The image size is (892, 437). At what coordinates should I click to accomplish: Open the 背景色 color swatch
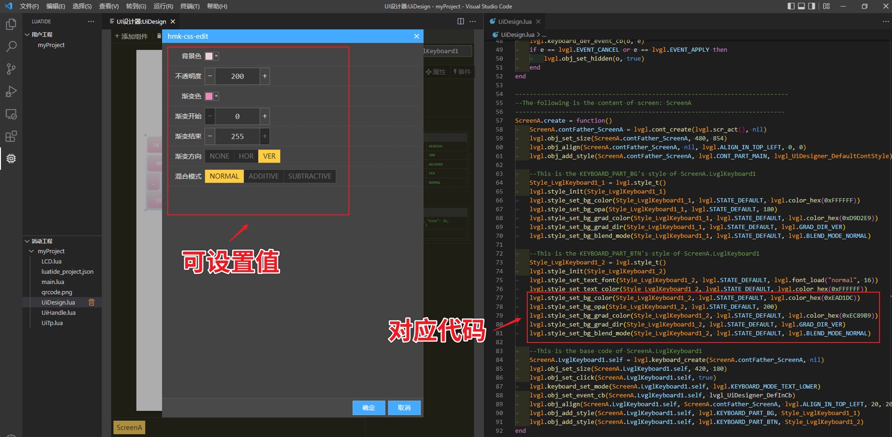(x=209, y=56)
